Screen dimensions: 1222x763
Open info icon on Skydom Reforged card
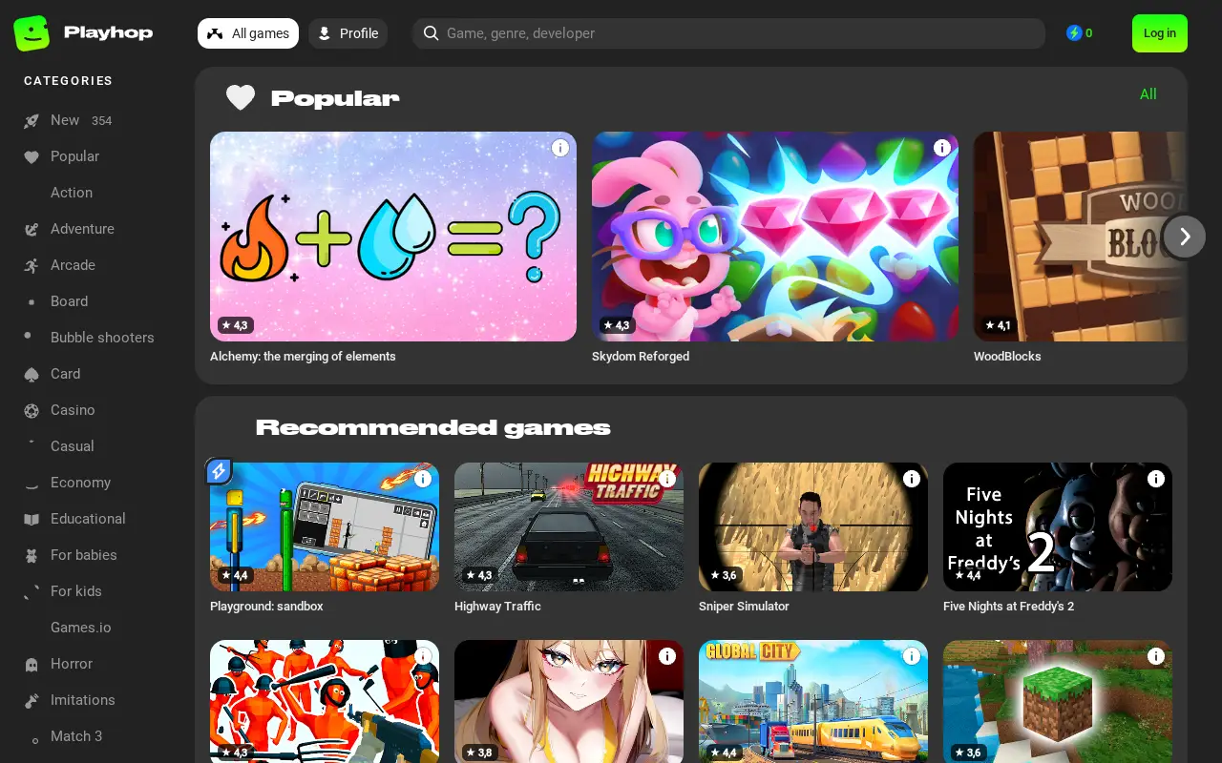(942, 148)
